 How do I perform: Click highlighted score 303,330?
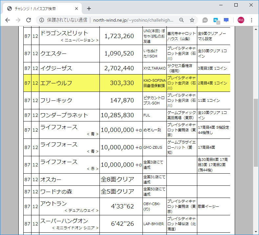point(122,83)
